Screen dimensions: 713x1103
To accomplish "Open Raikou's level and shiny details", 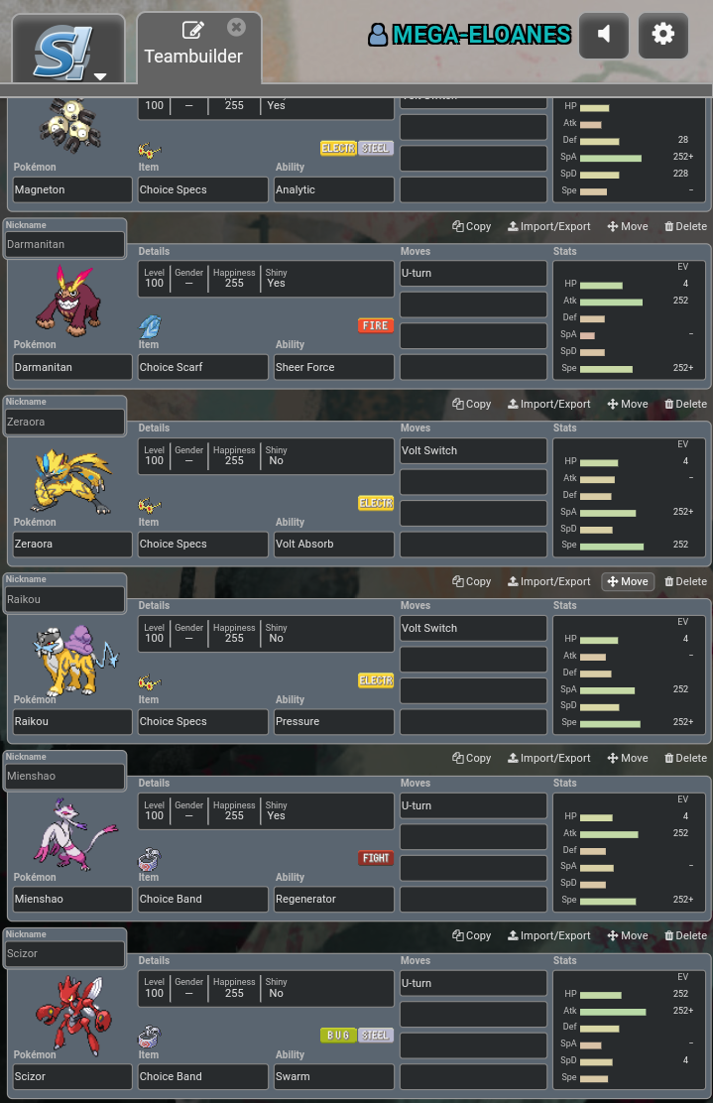I will [266, 633].
